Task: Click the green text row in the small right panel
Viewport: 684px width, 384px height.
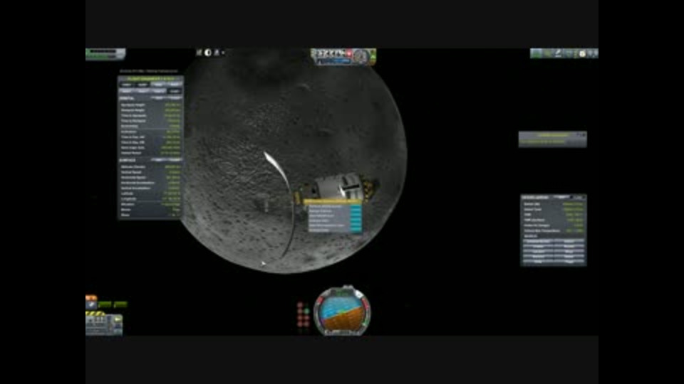Action: [542, 142]
